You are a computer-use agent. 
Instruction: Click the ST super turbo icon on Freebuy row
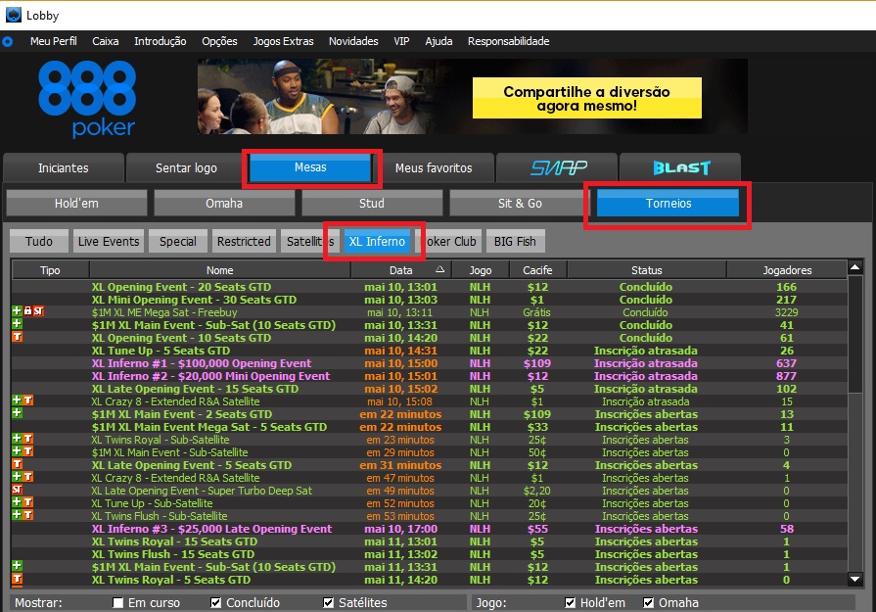[x=38, y=310]
